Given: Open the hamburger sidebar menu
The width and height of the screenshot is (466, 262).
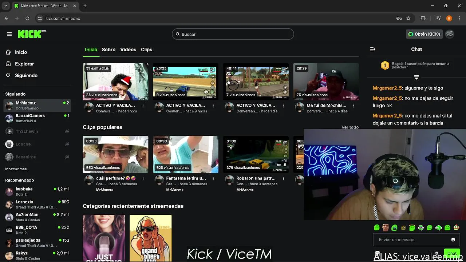Looking at the screenshot, I should point(9,34).
